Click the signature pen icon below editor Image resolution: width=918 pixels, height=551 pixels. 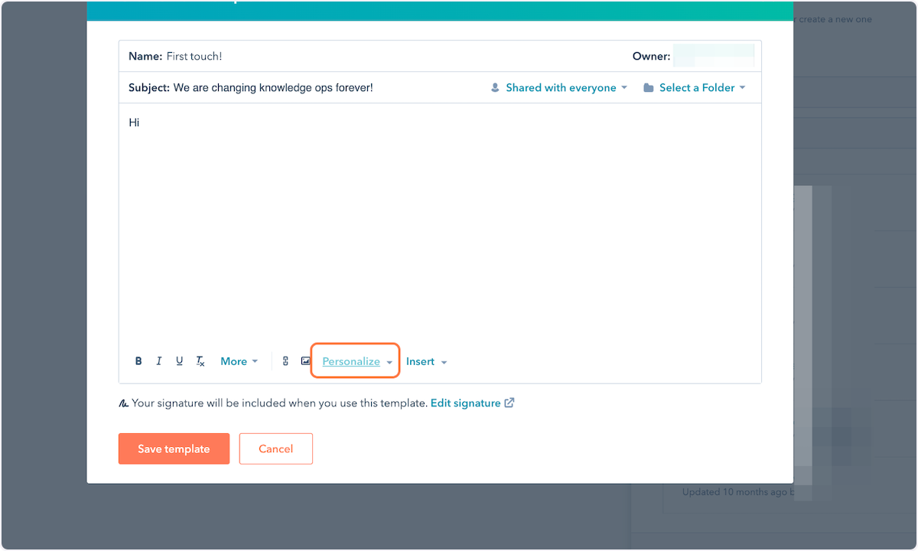(x=123, y=403)
